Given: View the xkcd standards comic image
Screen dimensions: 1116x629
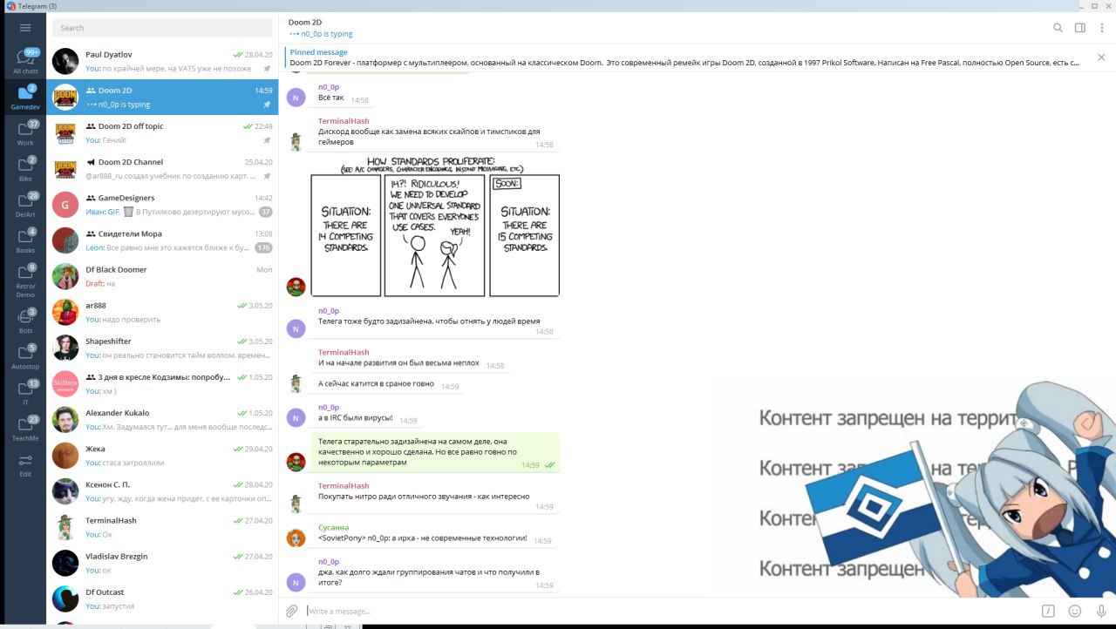Looking at the screenshot, I should coord(435,227).
